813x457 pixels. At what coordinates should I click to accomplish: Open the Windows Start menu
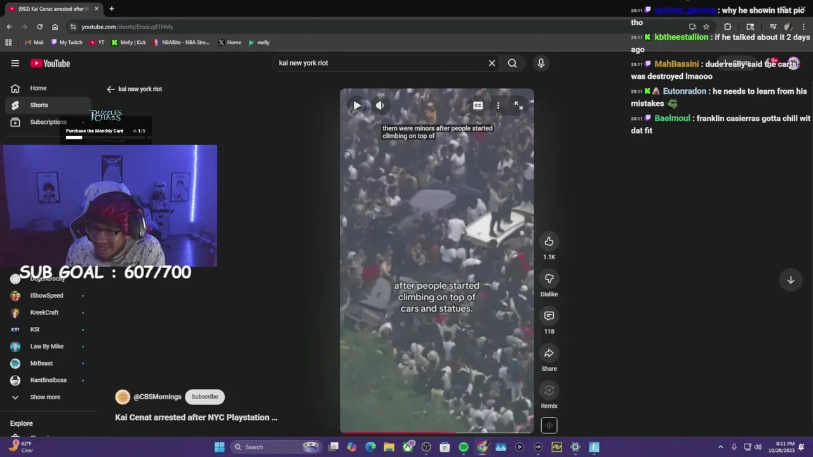[x=219, y=447]
